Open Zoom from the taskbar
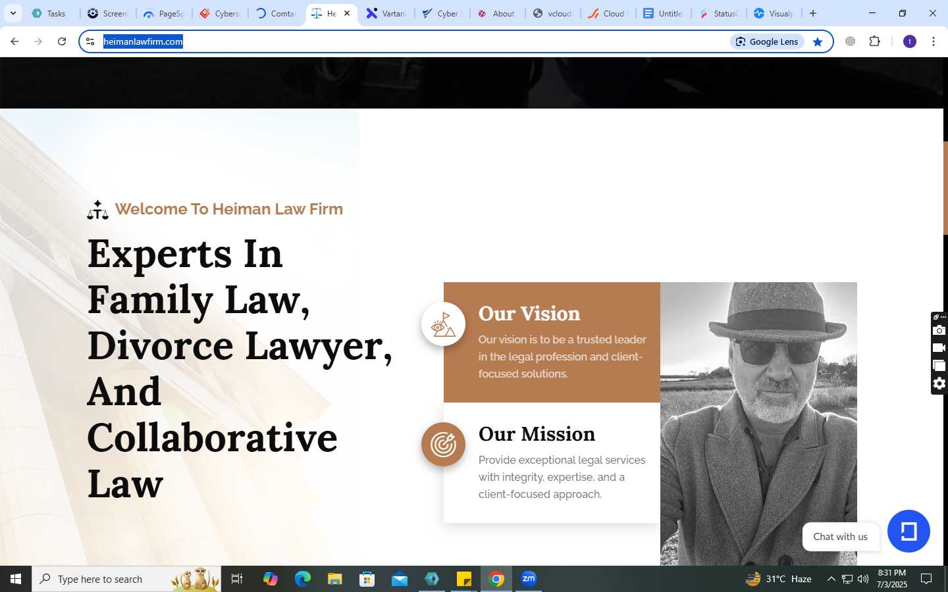This screenshot has height=592, width=948. (x=529, y=579)
